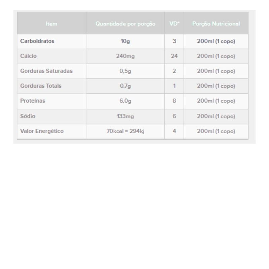Click the Sódio row label

click(28, 116)
